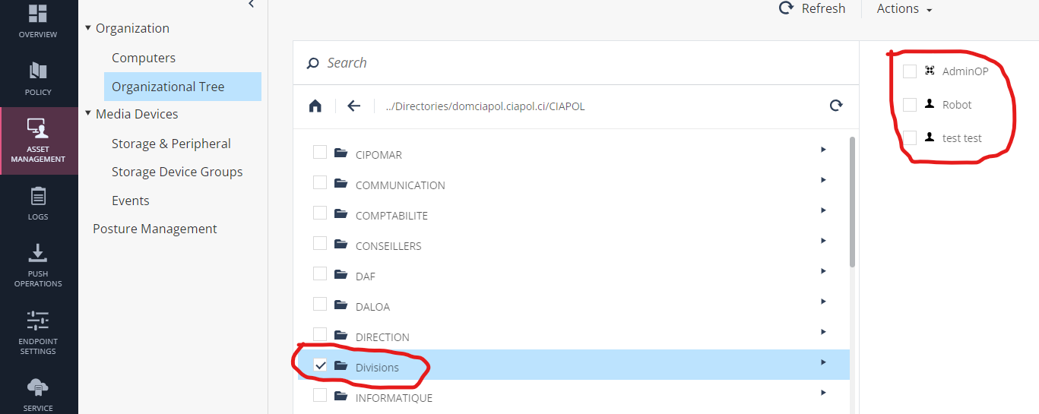
Task: Check the COMMUNICATION checkbox
Action: click(320, 183)
